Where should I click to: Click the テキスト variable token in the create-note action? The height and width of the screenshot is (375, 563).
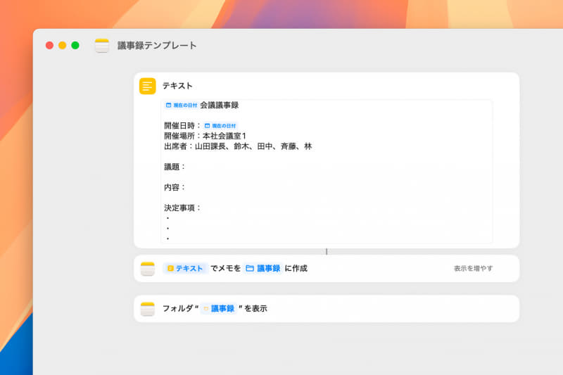(185, 269)
